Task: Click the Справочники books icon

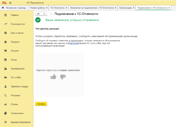Action: (6, 113)
